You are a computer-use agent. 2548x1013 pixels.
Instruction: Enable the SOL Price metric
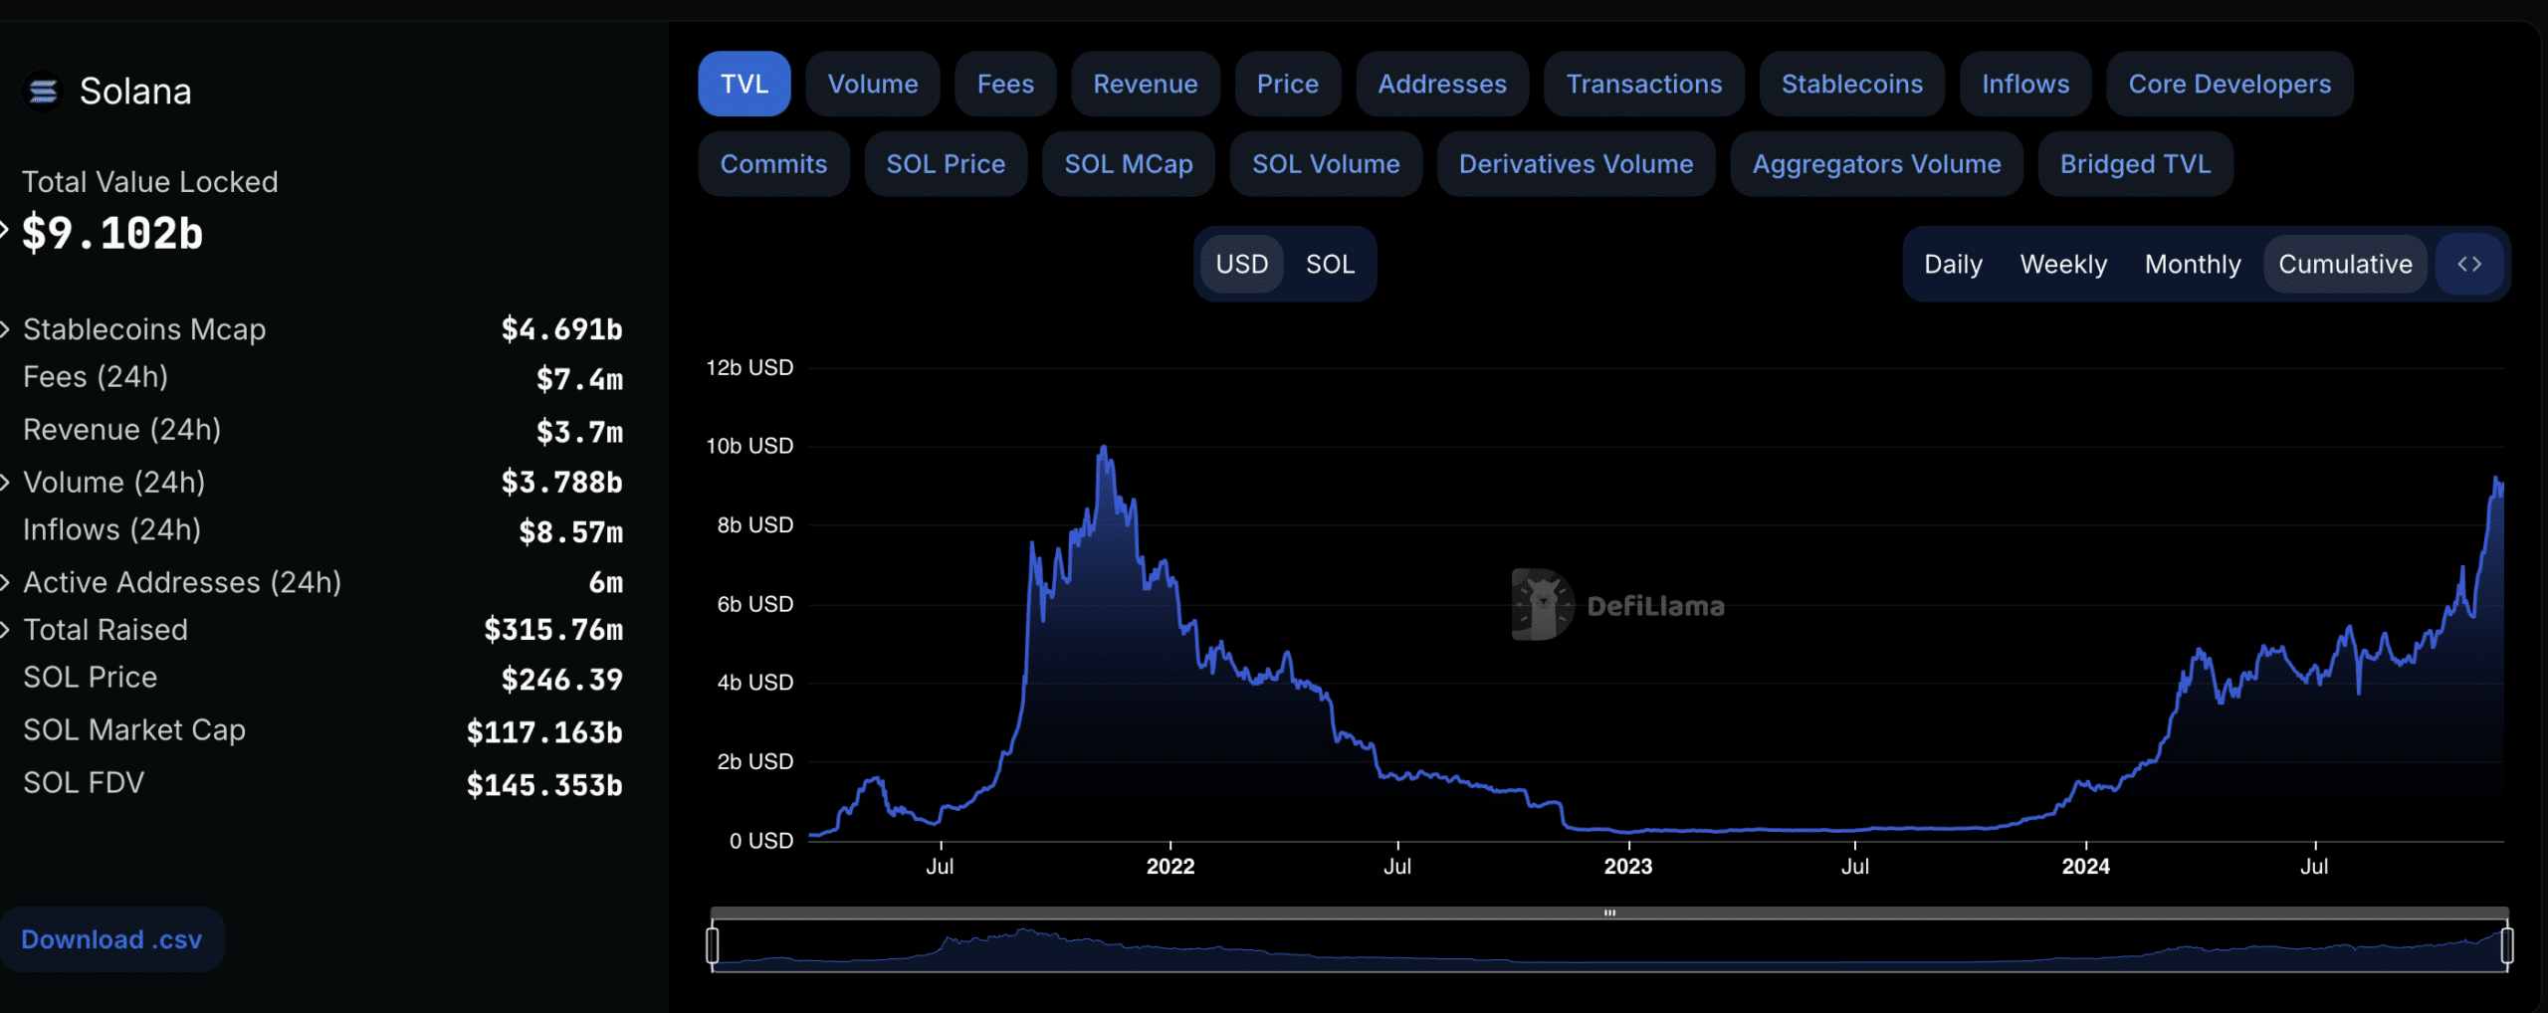tap(946, 163)
